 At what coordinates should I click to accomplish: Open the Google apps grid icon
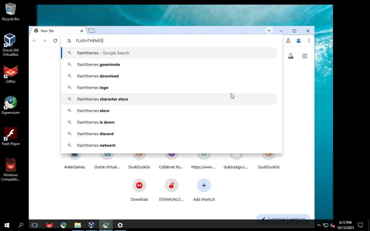pyautogui.click(x=304, y=56)
